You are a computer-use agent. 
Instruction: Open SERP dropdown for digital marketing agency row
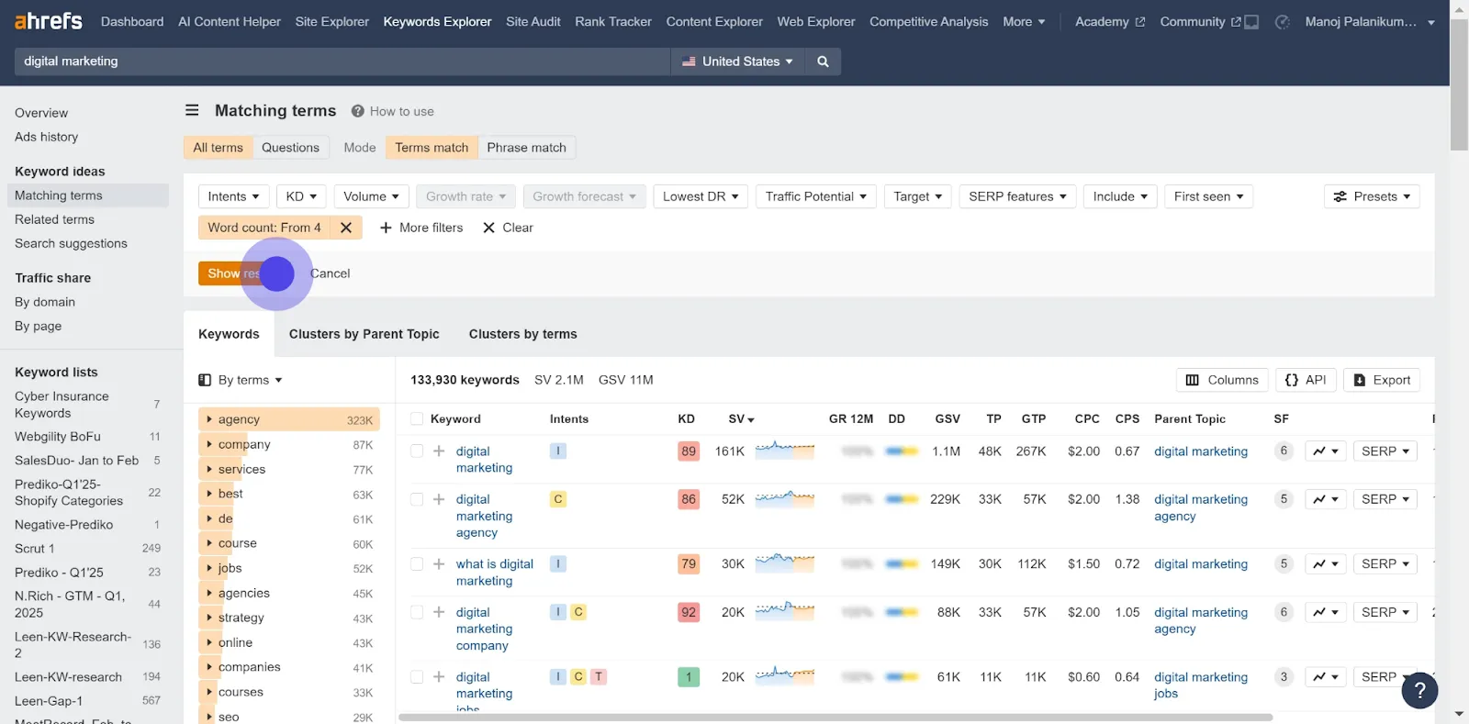pyautogui.click(x=1385, y=499)
